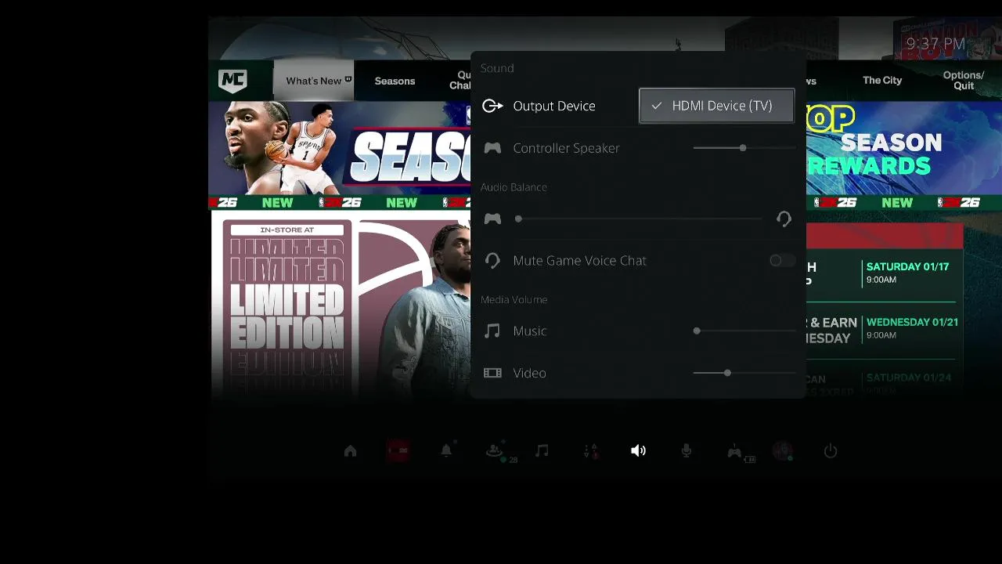
Task: Switch to the Seasons tab
Action: click(395, 81)
